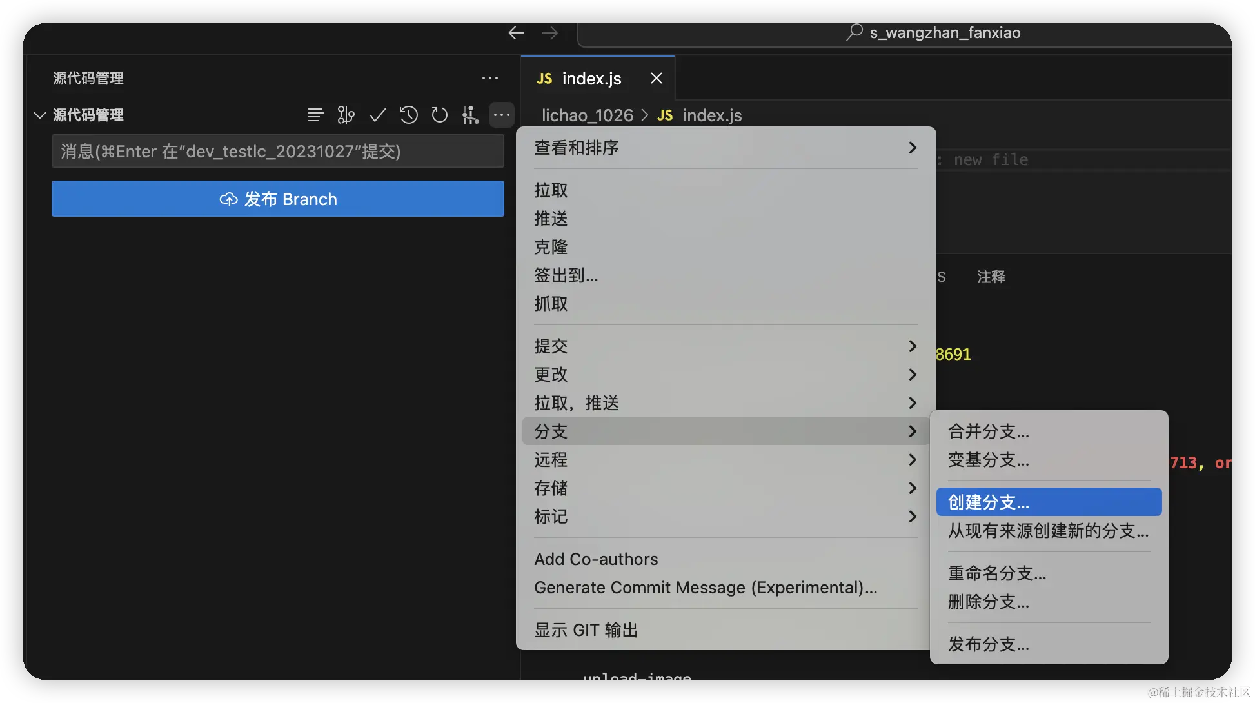Click the view as list icon
This screenshot has height=703, width=1255.
[315, 115]
